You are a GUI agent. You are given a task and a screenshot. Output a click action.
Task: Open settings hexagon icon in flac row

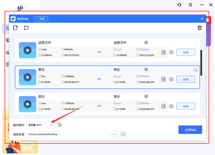click(171, 79)
